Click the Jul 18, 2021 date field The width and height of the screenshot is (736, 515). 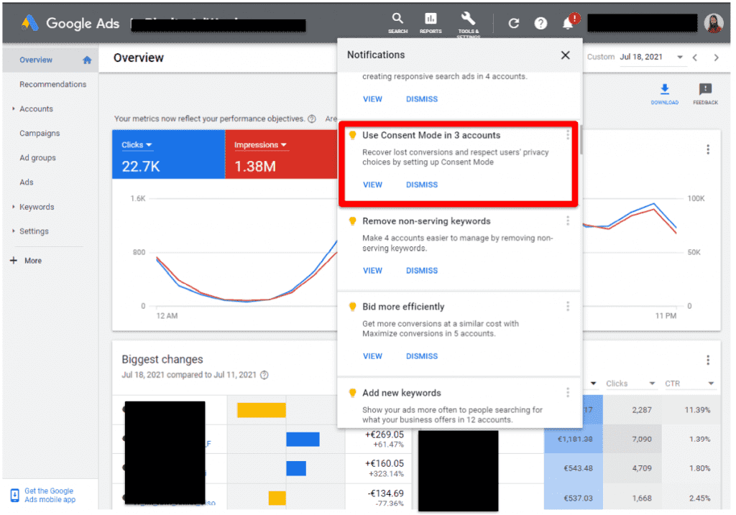641,57
